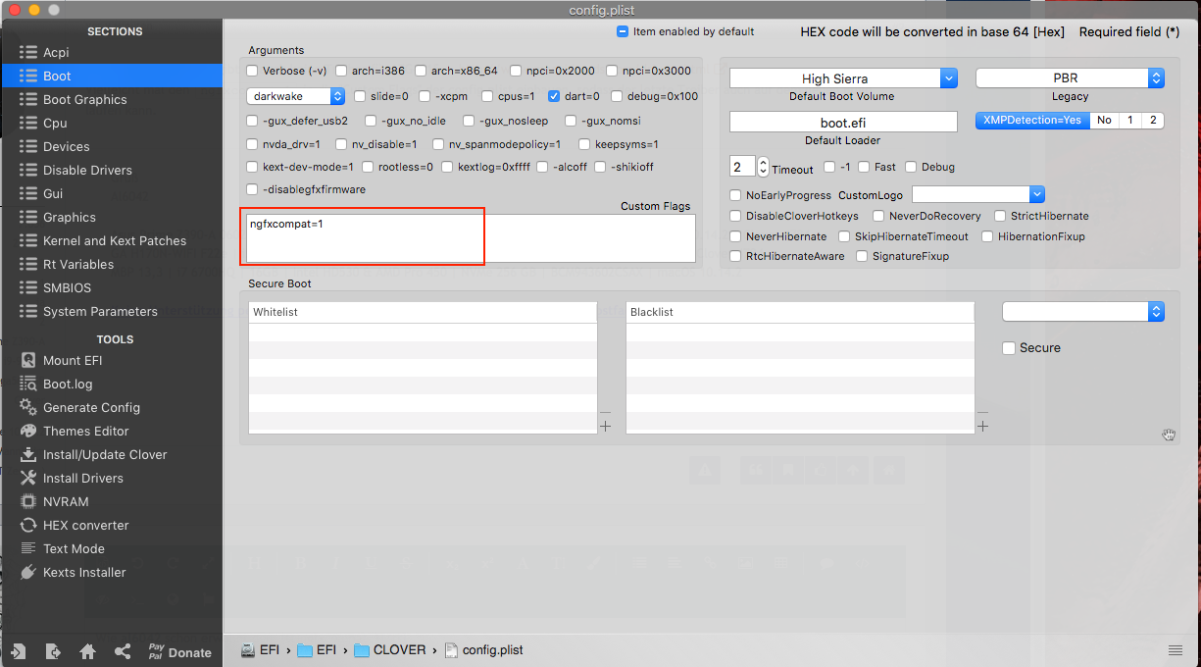Open the Boot.log viewer
The height and width of the screenshot is (667, 1201).
pyautogui.click(x=68, y=384)
